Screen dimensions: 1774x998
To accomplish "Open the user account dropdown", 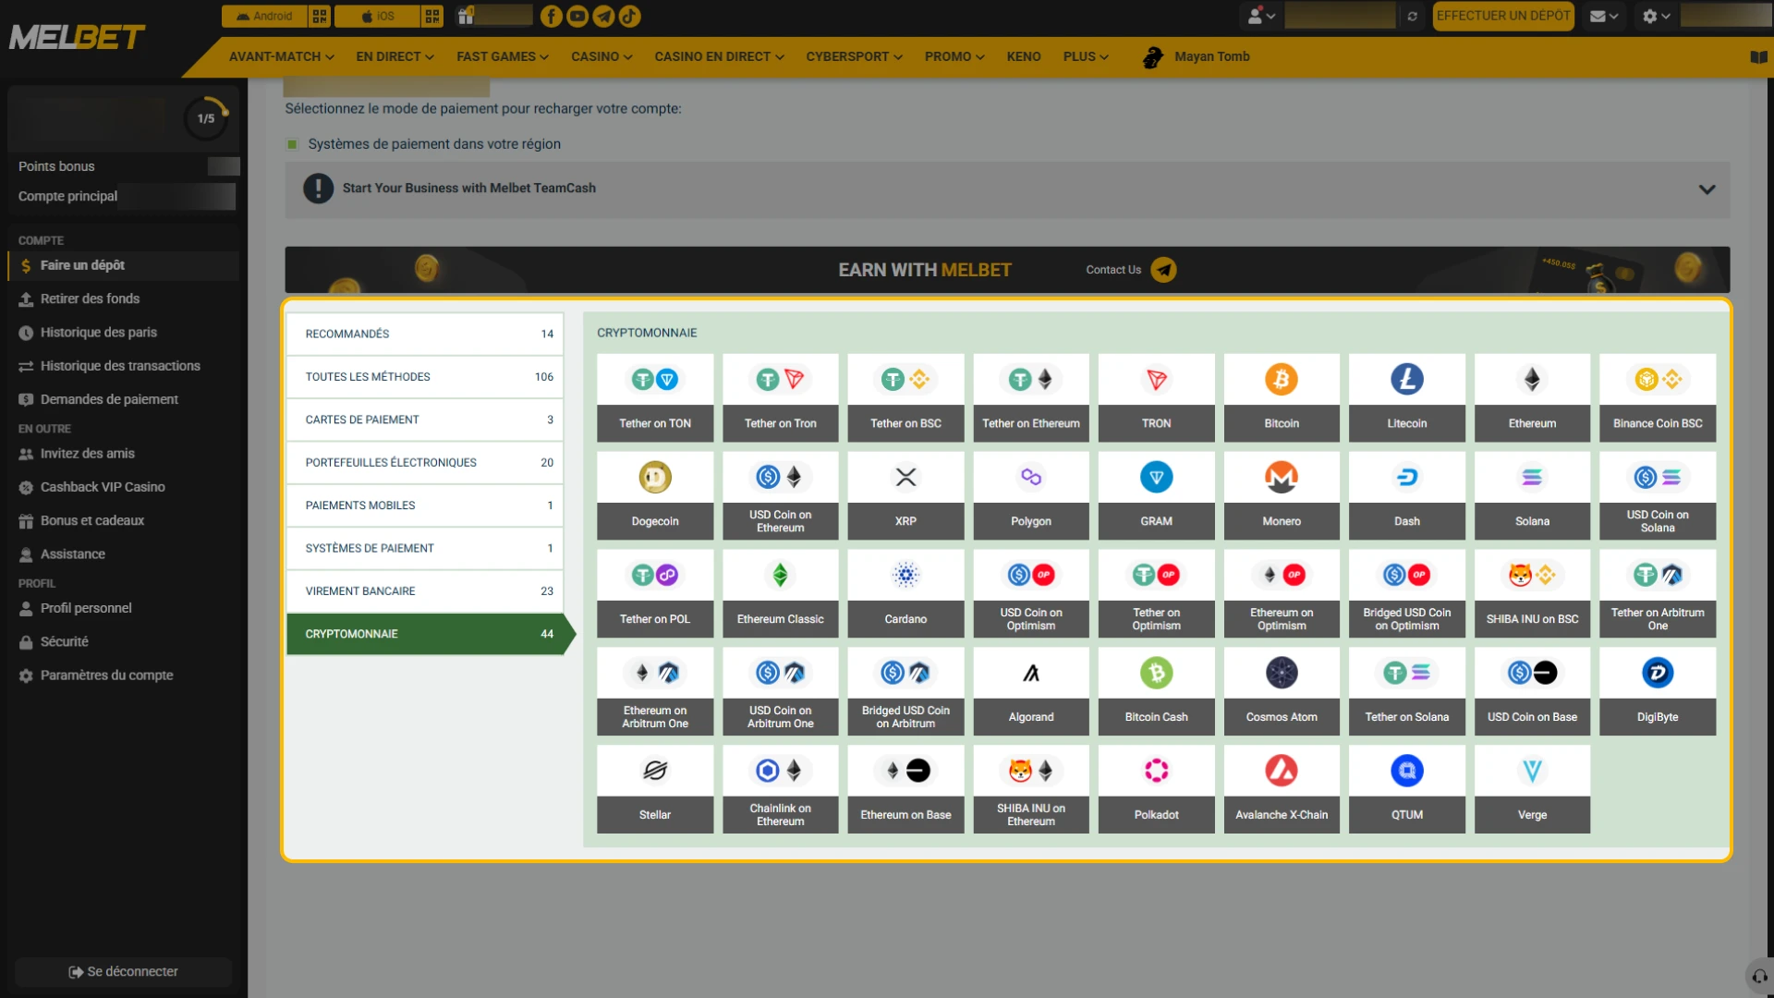I will (1261, 16).
